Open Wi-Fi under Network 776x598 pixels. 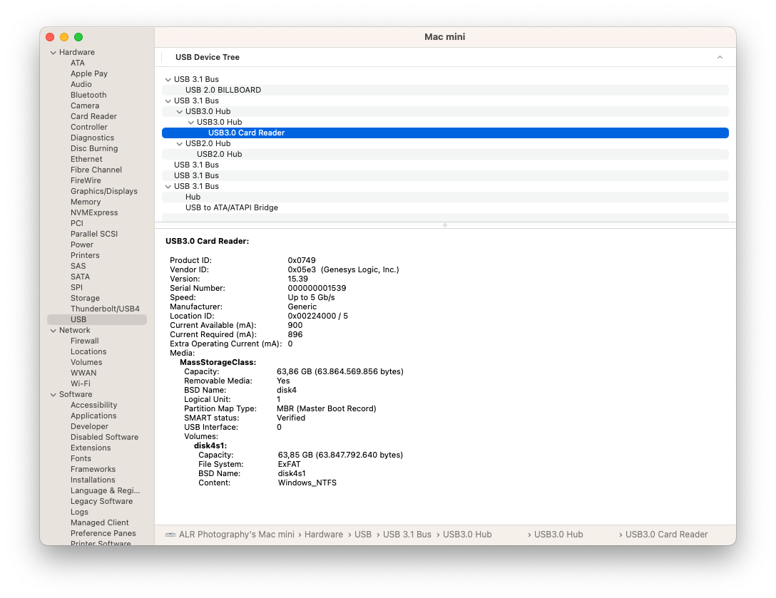click(80, 383)
